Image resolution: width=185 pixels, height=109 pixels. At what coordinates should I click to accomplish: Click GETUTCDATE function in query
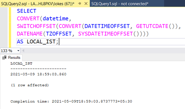pos(152,26)
